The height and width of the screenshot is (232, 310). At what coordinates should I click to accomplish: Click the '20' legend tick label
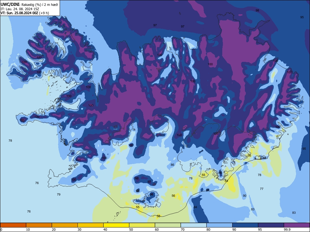point(54,230)
